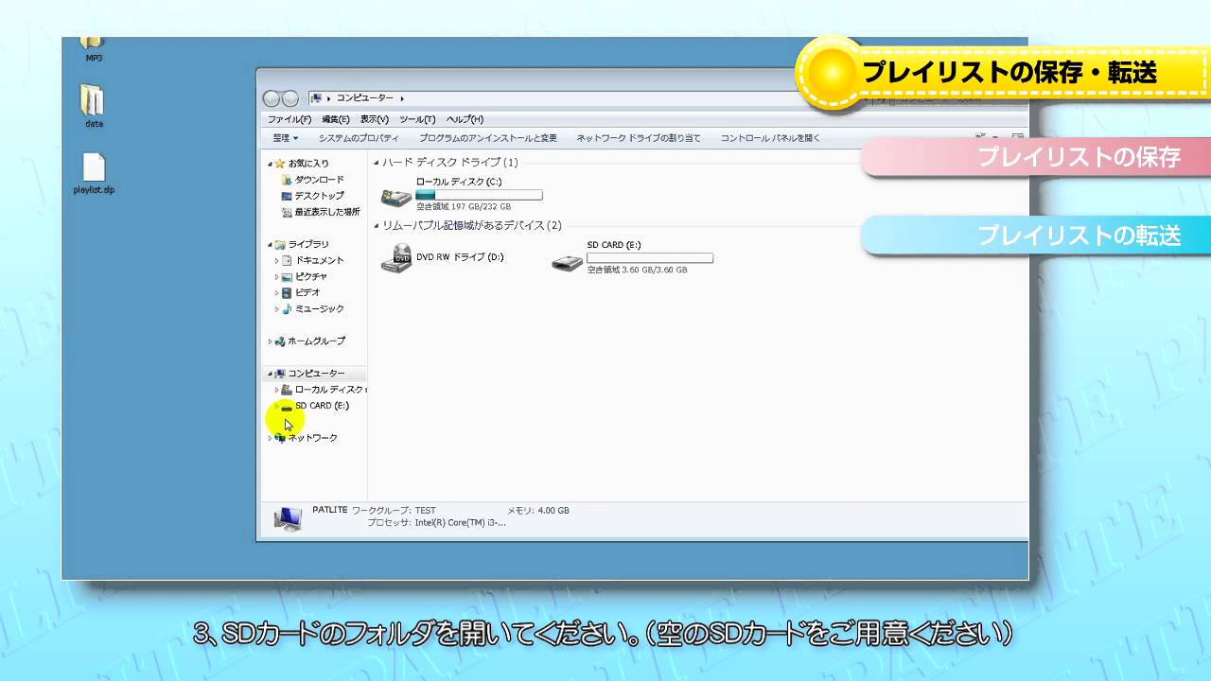
Task: Click the メモリ: 4.00 GB detail text
Action: pos(538,511)
